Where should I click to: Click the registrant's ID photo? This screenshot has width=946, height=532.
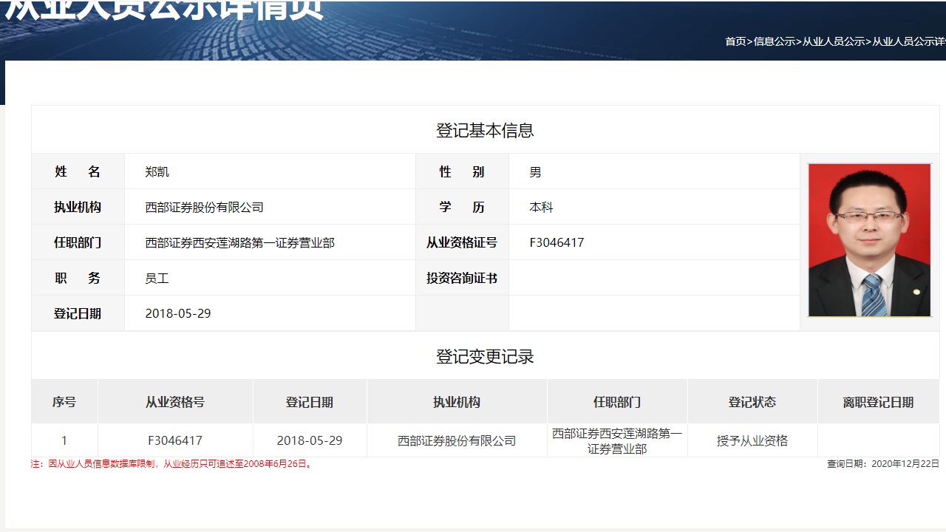pos(869,240)
